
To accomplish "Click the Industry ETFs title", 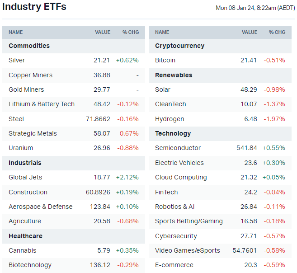I will click(x=34, y=7).
